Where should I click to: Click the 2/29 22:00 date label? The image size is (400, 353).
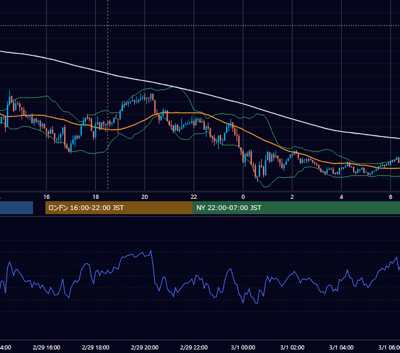[x=194, y=347]
